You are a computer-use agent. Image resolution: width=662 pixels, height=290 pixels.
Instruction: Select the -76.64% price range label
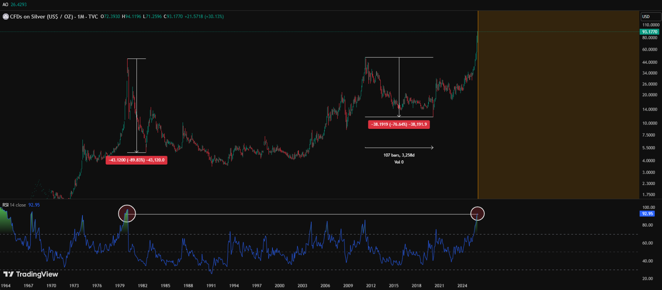399,125
